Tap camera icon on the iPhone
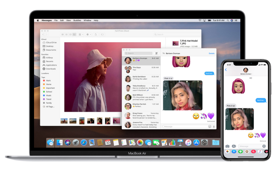 (227, 146)
